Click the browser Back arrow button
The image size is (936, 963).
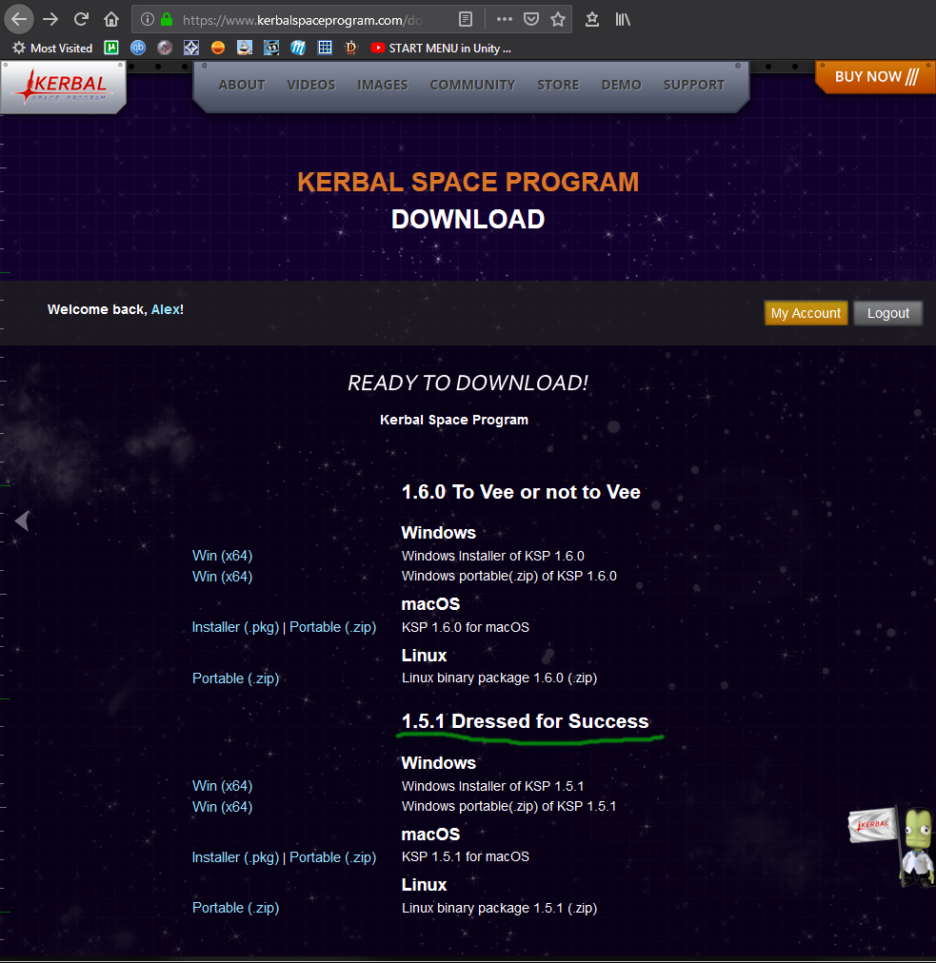pos(20,19)
